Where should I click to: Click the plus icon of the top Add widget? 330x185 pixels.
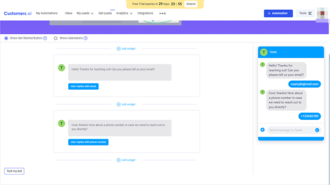tap(118, 49)
